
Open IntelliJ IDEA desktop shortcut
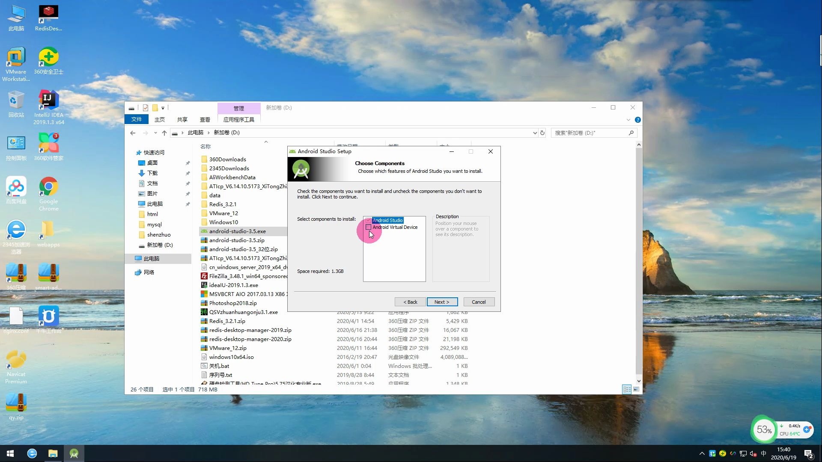48,107
